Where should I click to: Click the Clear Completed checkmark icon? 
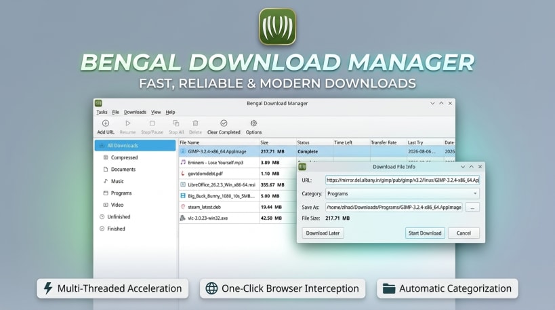coord(224,123)
